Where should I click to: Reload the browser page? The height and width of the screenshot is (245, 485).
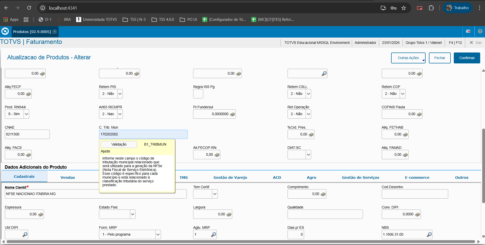tap(29, 8)
